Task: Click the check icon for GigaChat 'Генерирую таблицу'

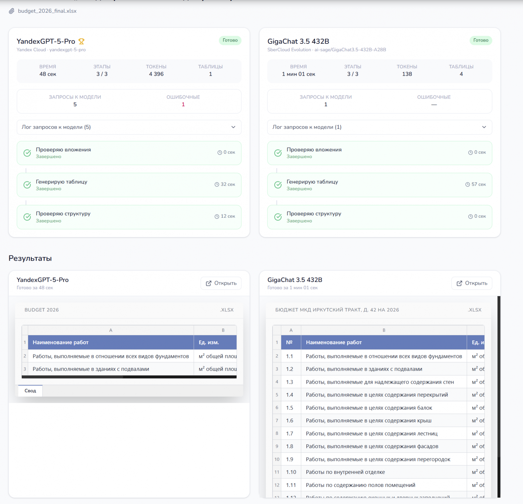Action: point(278,185)
